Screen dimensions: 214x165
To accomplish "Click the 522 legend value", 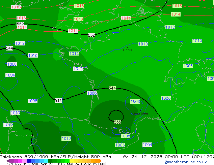I will click(44, 164).
